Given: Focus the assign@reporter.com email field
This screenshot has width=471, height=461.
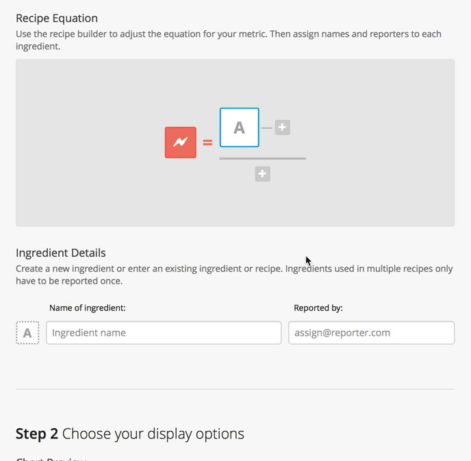Looking at the screenshot, I should point(371,333).
